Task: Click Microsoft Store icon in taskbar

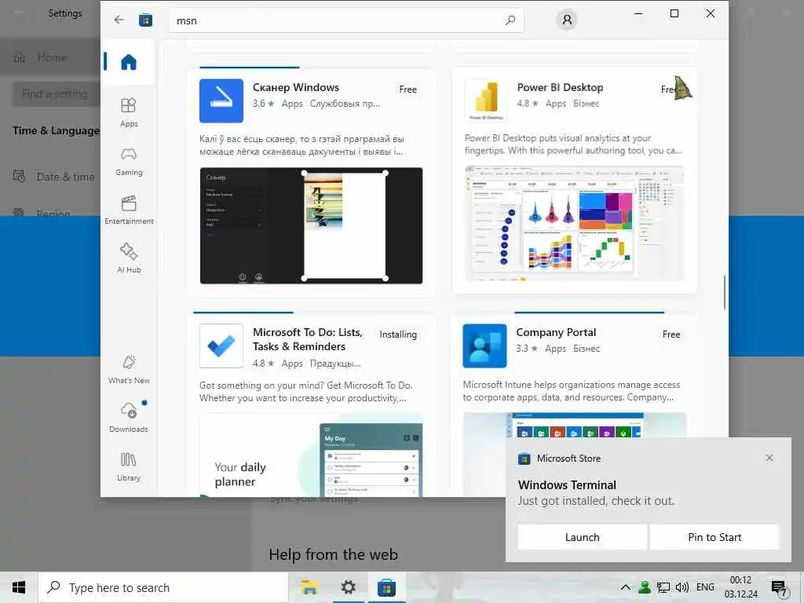Action: 386,587
